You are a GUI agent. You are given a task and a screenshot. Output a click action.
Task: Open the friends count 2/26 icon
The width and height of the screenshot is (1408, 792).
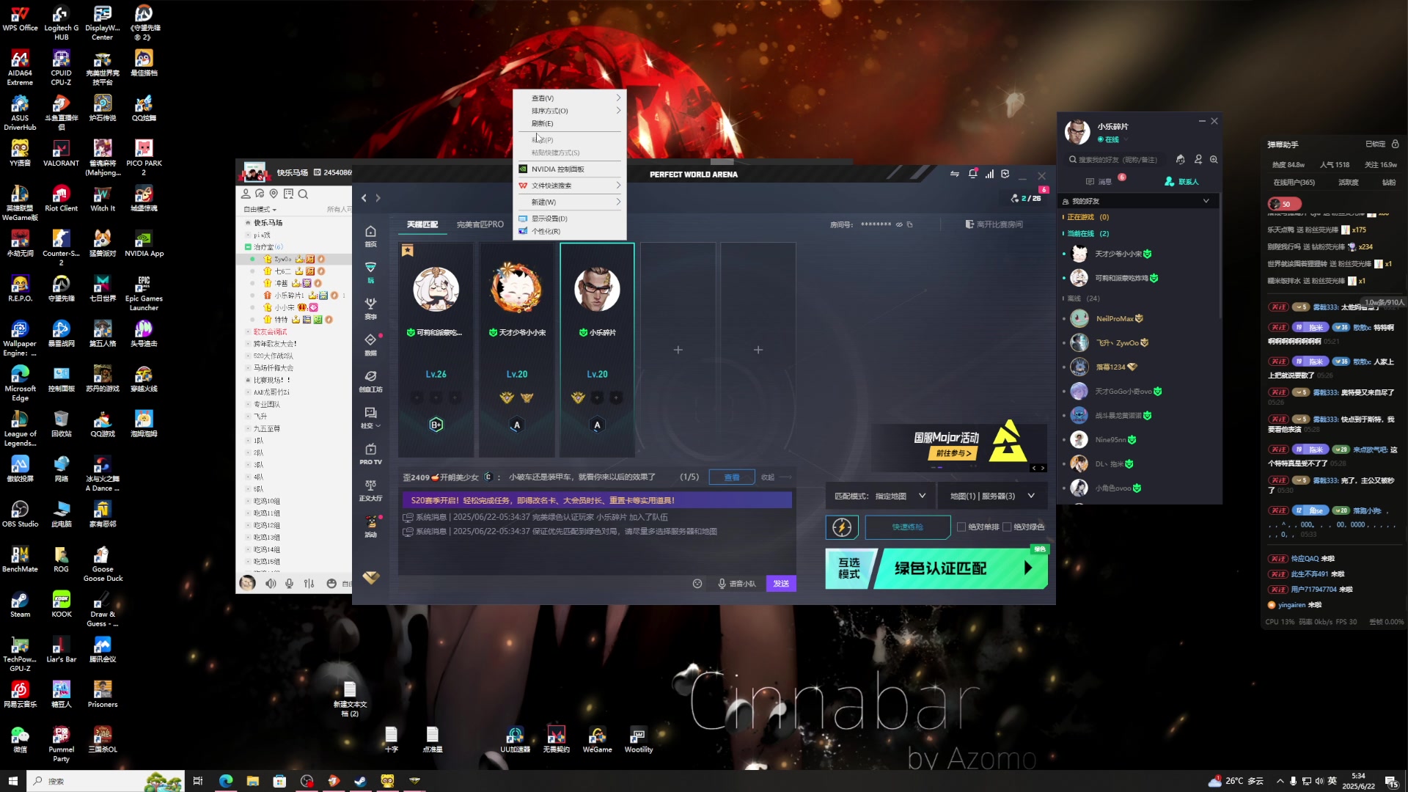(x=1026, y=198)
